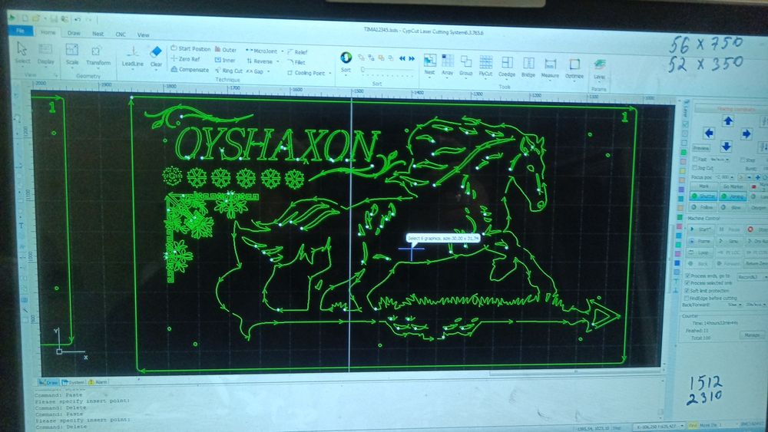Toggle Soft limit protection checkbox
The width and height of the screenshot is (768, 432).
tap(687, 291)
